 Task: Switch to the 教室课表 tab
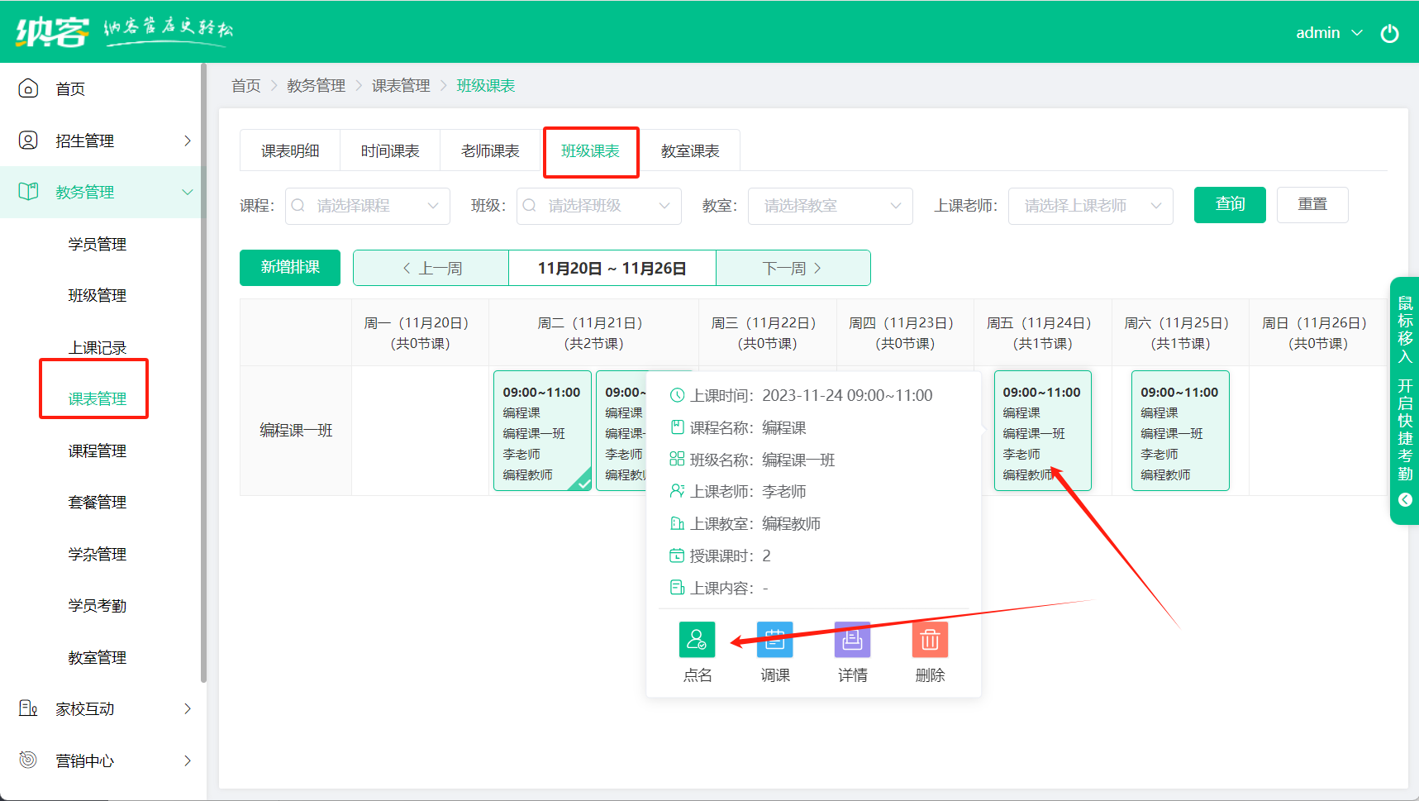[689, 151]
